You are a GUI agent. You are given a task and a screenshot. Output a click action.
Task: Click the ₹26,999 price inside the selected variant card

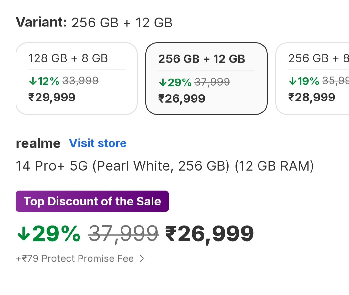(x=182, y=98)
